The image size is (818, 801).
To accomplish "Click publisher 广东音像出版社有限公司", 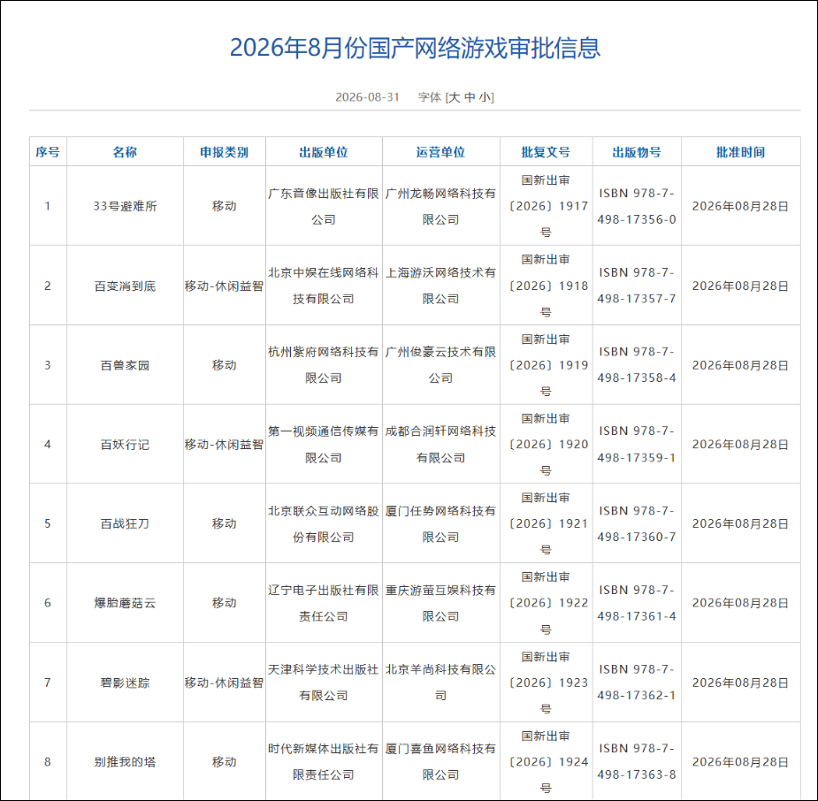I will point(324,206).
